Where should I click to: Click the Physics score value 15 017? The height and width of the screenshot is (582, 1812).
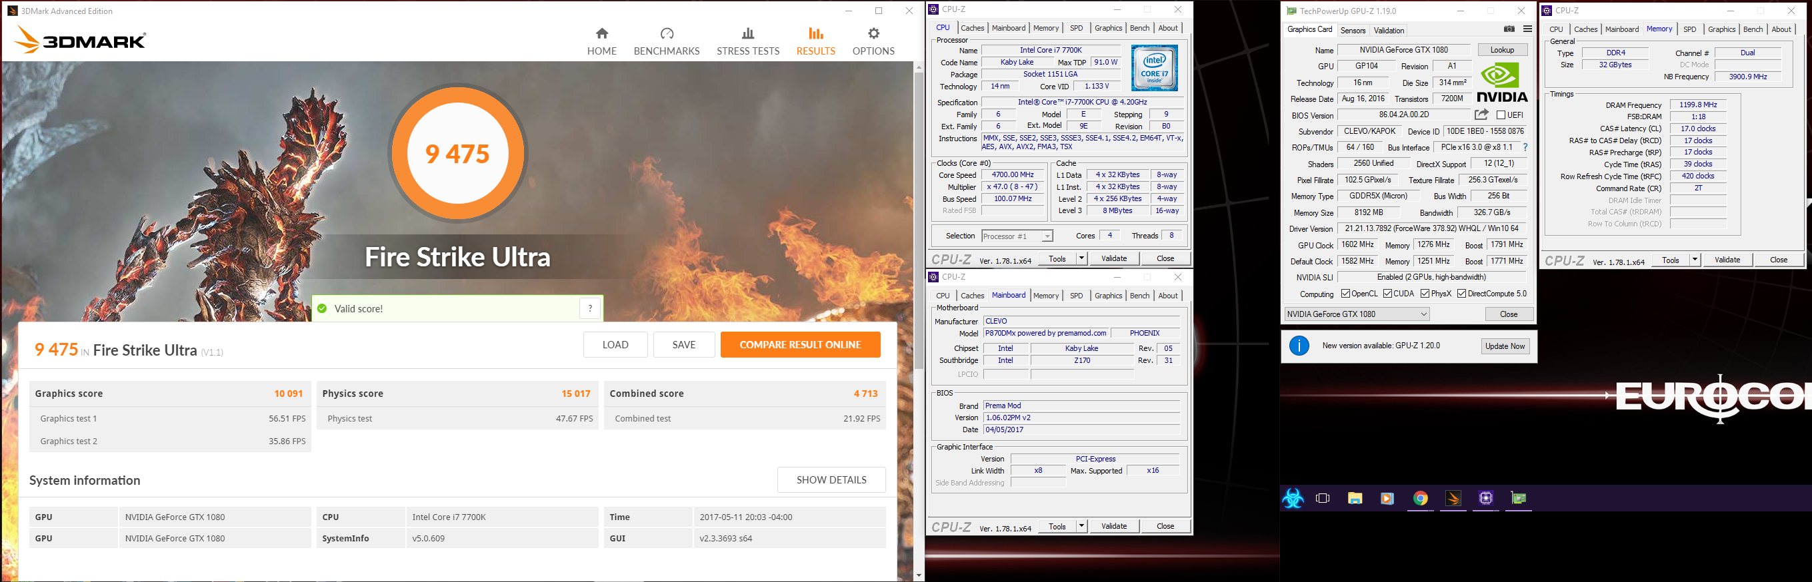click(x=575, y=394)
